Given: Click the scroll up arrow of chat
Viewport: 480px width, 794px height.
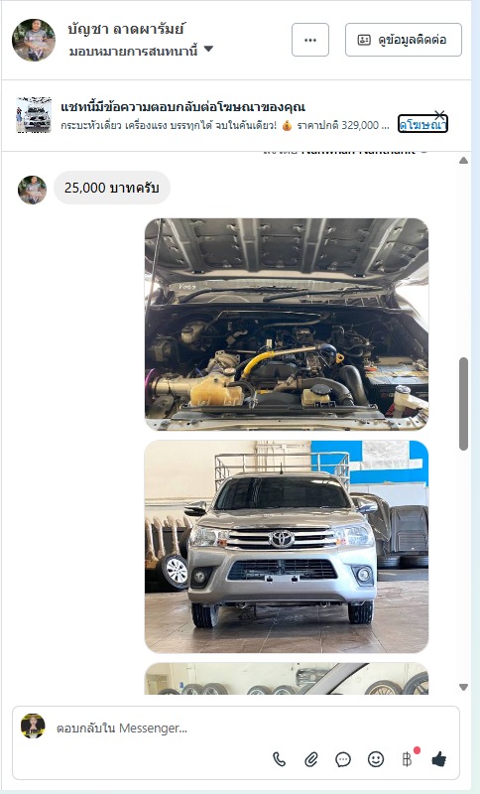Looking at the screenshot, I should 463,161.
